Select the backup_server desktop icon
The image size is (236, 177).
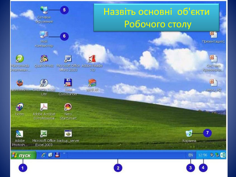click(x=68, y=134)
